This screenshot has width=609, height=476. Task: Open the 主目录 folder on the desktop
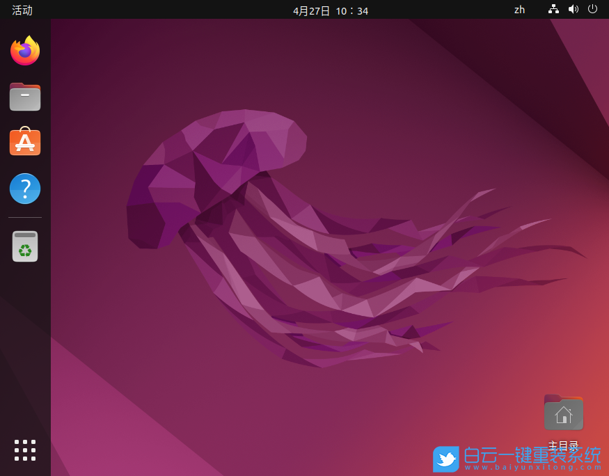(x=563, y=412)
